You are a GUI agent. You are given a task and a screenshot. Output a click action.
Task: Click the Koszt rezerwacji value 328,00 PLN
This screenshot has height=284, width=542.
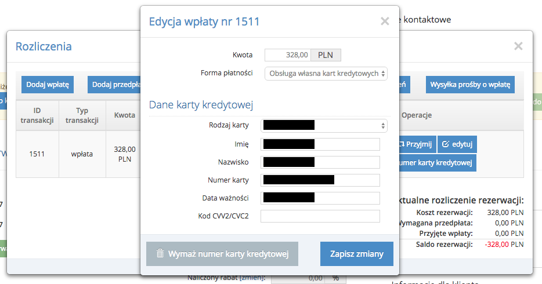coord(505,213)
